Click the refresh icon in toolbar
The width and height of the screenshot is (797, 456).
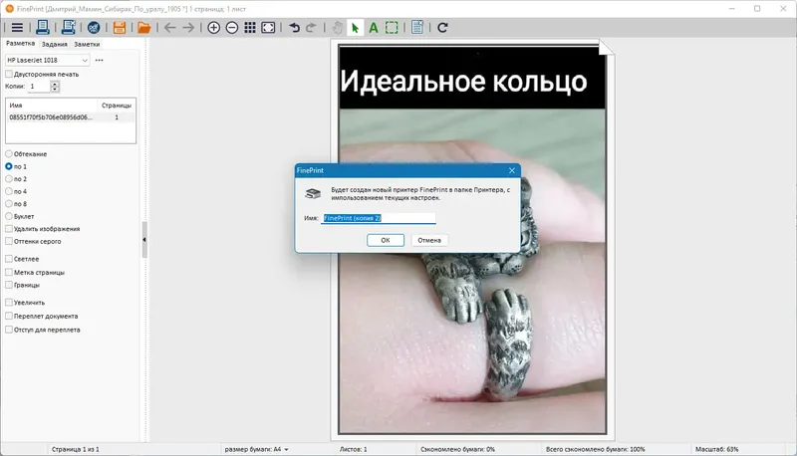click(x=442, y=28)
